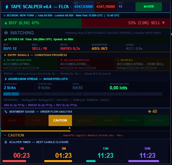Click the stopwatch icon beside SCALPER TIMER
The width and height of the screenshot is (172, 165).
(6, 142)
